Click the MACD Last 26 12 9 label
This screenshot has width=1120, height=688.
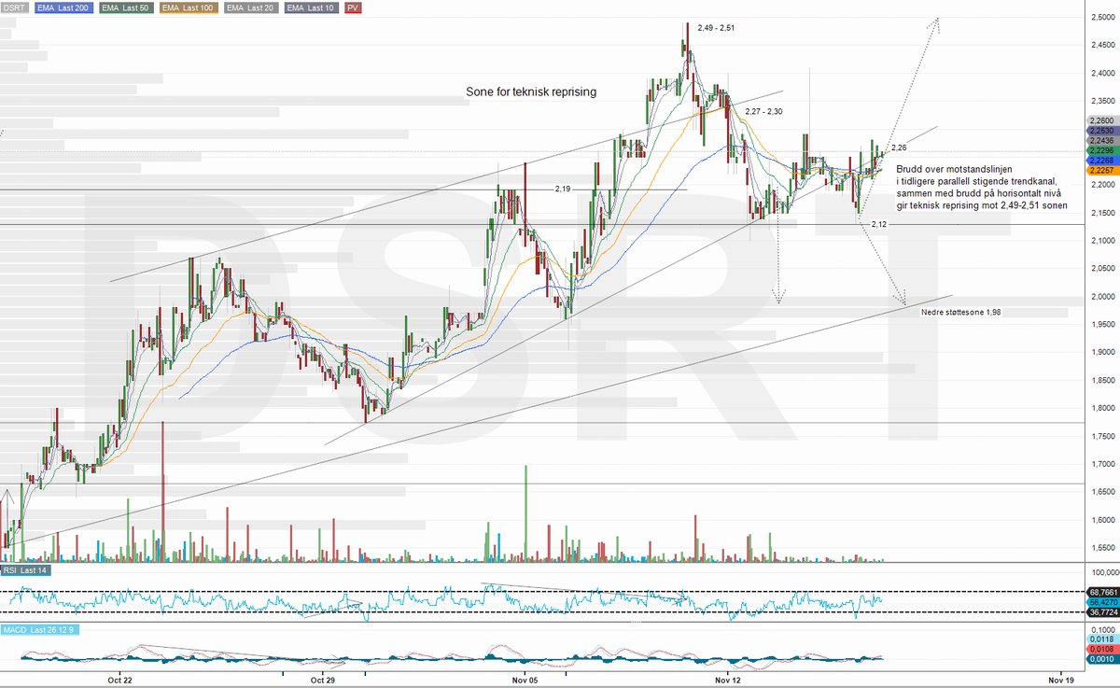coord(38,630)
